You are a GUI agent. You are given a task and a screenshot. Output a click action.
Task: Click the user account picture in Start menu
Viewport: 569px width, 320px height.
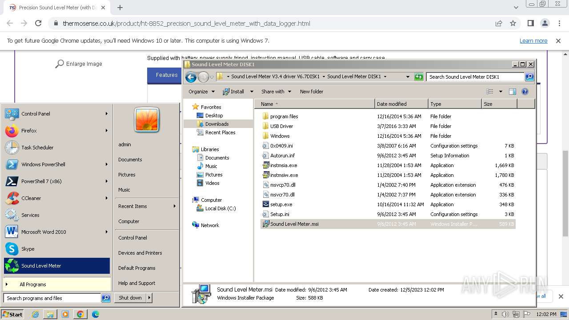(x=147, y=120)
